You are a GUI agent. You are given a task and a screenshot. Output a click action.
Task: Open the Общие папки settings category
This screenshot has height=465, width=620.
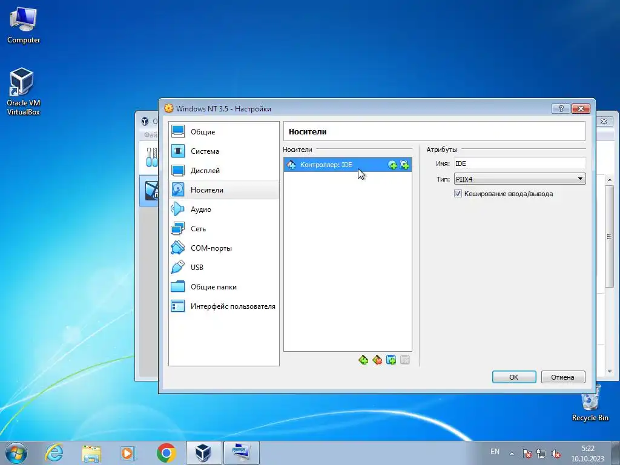coord(224,286)
